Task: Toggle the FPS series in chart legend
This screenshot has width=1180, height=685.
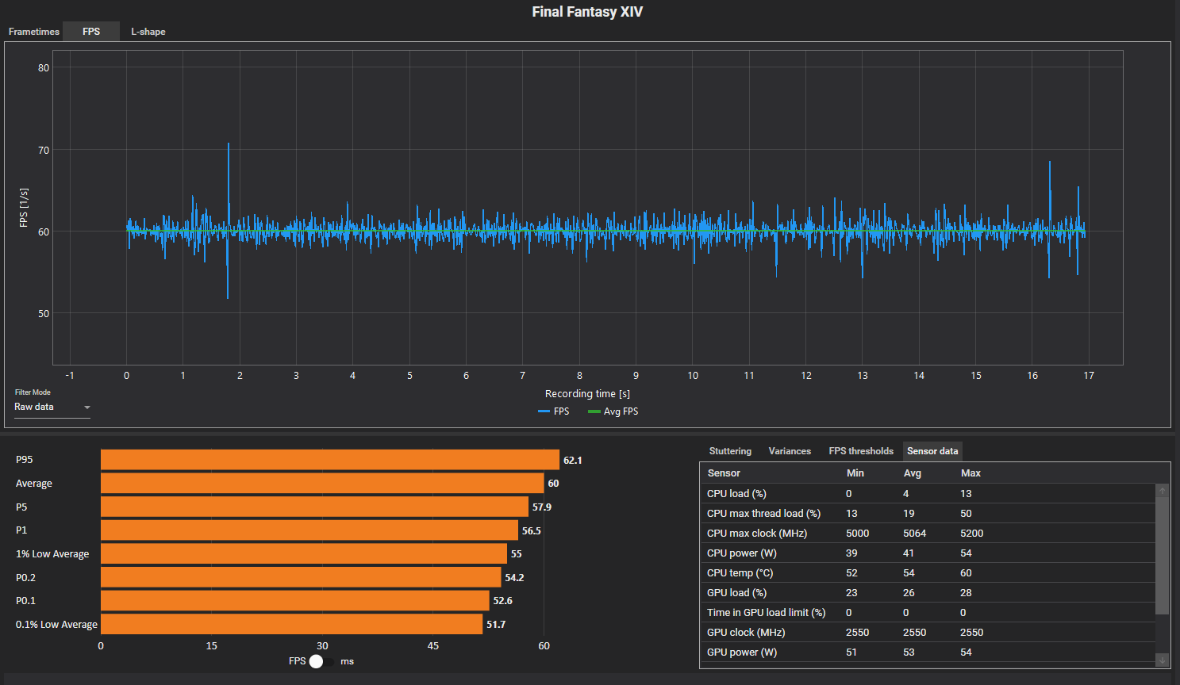Action: [x=554, y=411]
